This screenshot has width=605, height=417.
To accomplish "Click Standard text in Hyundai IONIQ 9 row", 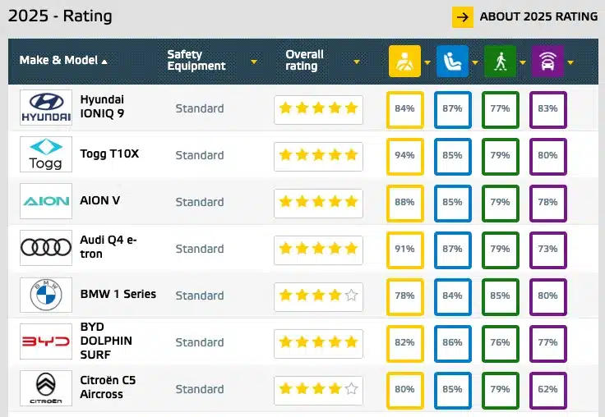I will (x=200, y=108).
